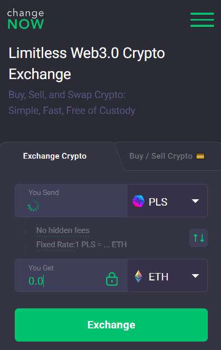Click the Limitless Web3.0 Crypto Exchange heading
Screen dimensions: 221x350
click(x=87, y=64)
